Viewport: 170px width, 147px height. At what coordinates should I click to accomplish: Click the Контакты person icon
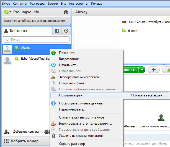coord(6,31)
